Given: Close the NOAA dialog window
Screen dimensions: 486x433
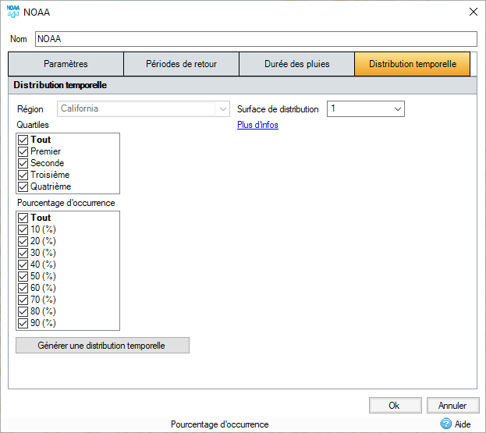Looking at the screenshot, I should tap(473, 12).
